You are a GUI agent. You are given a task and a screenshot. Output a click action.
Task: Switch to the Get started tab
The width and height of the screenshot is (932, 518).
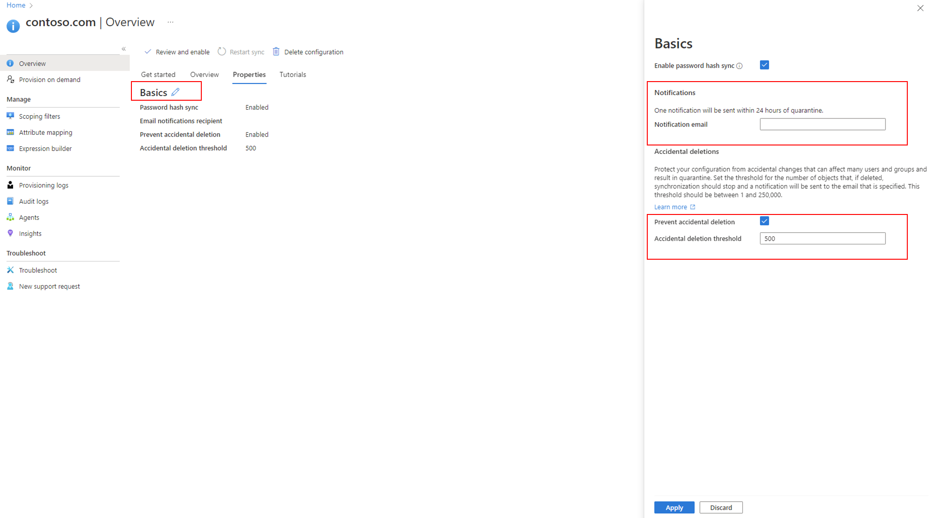[x=158, y=75]
